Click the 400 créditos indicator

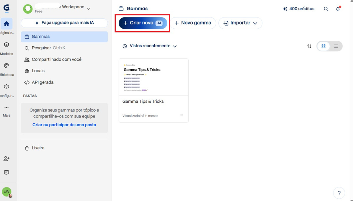tap(298, 9)
